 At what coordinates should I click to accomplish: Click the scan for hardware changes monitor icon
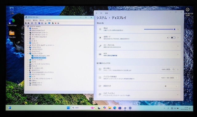tap(49, 23)
